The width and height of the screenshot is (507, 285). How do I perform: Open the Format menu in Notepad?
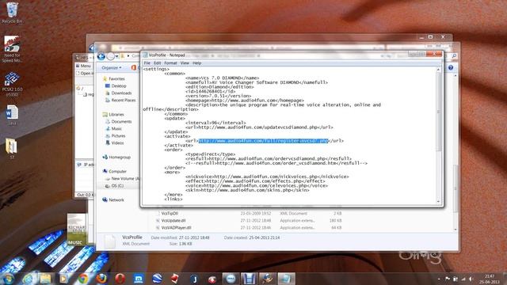(x=170, y=63)
